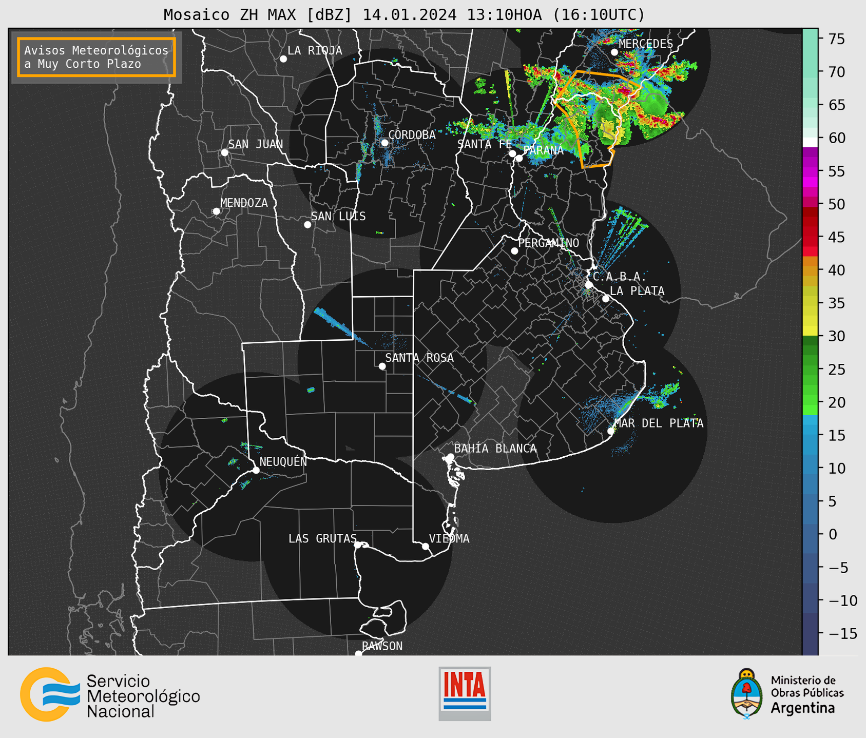Click the PERGAMINO city label
866x738 pixels.
point(549,243)
